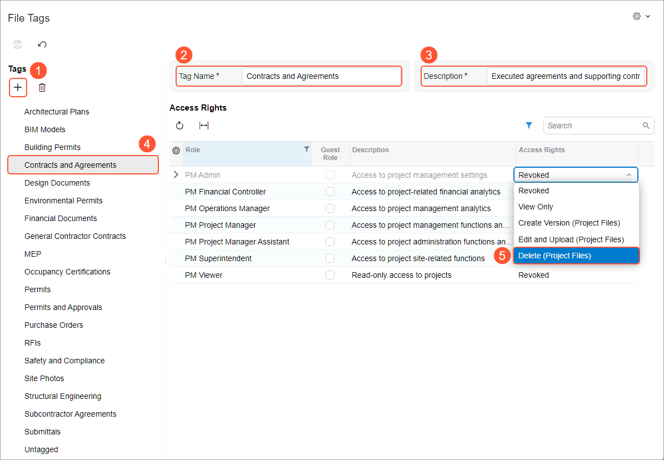Click the Tag Name input field
Screen dimensions: 664x460
pos(321,76)
